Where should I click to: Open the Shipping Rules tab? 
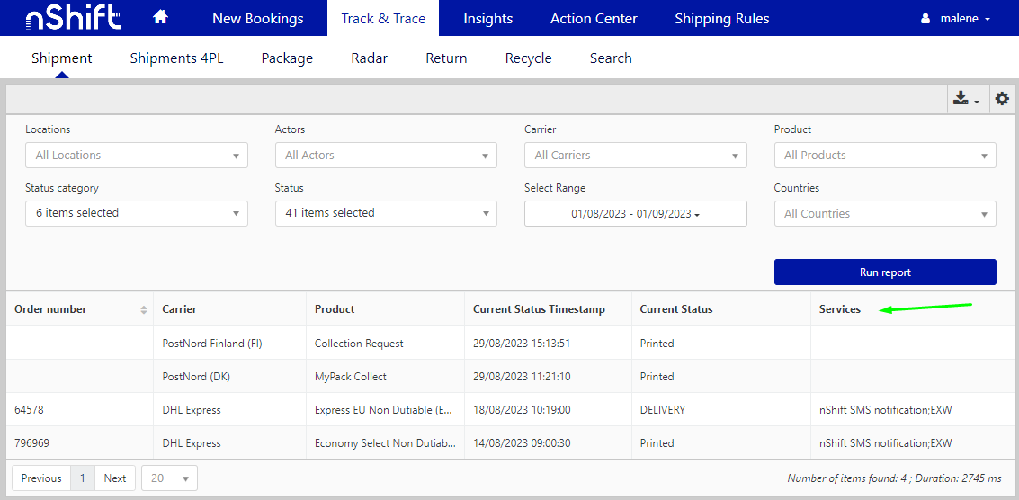click(x=721, y=19)
